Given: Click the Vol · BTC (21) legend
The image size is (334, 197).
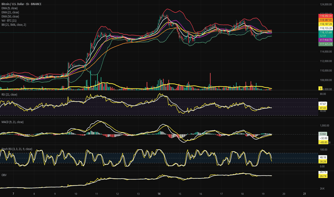Looking at the screenshot, I should 9,21.
